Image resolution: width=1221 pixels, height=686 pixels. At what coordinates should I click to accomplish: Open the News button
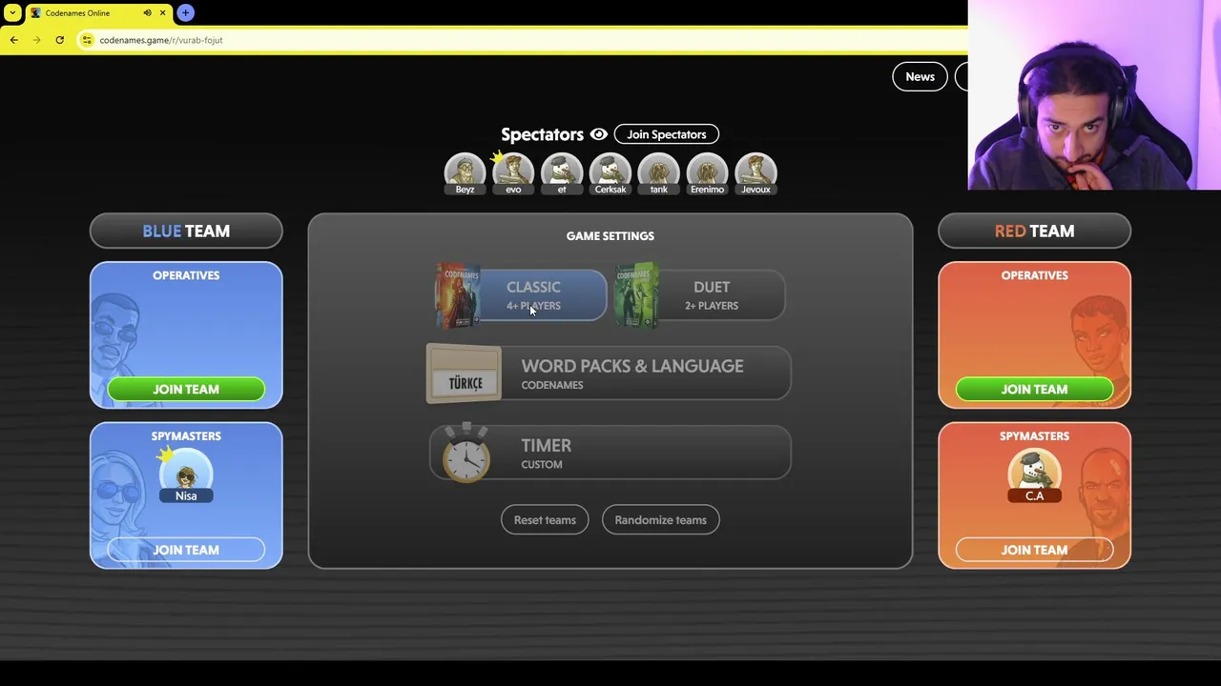[x=920, y=77]
